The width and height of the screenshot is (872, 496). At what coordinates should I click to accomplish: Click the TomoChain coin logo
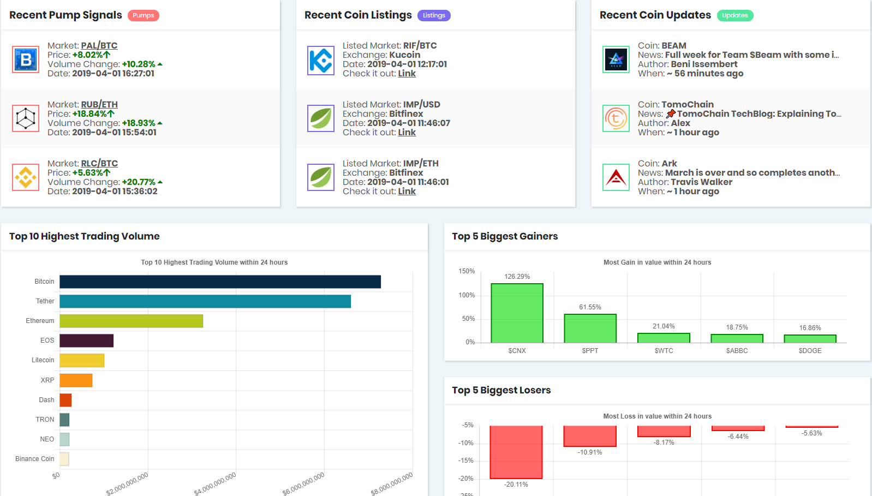(616, 118)
